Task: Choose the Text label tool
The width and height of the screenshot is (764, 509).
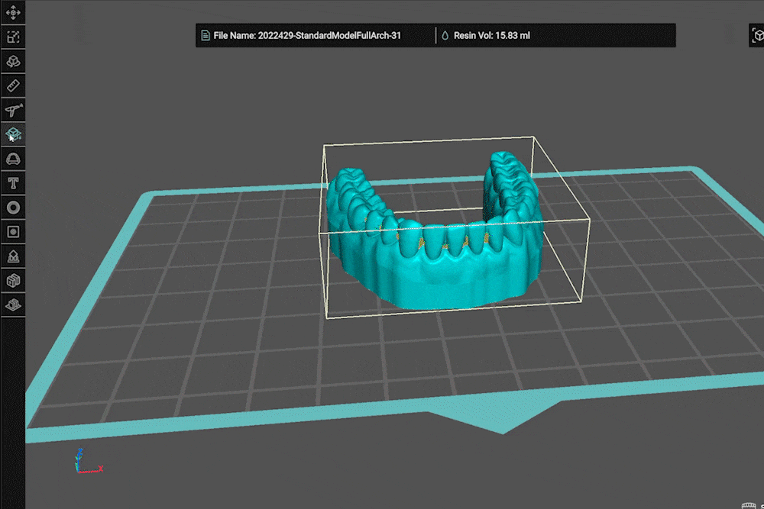Action: click(13, 183)
